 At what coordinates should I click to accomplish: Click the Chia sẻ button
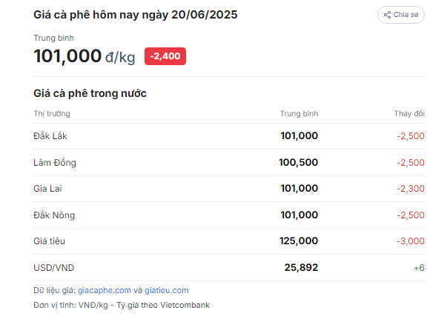(x=401, y=15)
